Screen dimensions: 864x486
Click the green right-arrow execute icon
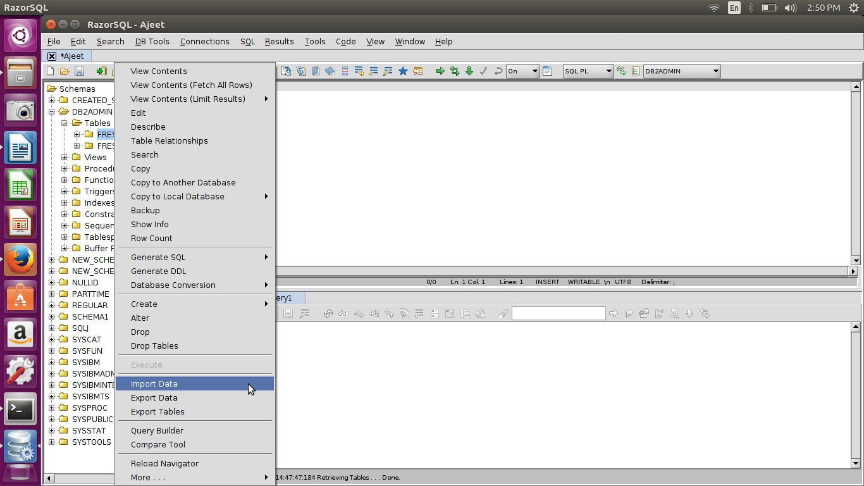point(440,71)
